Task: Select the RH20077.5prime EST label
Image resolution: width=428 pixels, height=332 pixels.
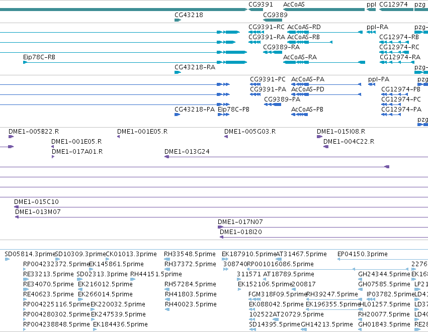Action: 384,315
